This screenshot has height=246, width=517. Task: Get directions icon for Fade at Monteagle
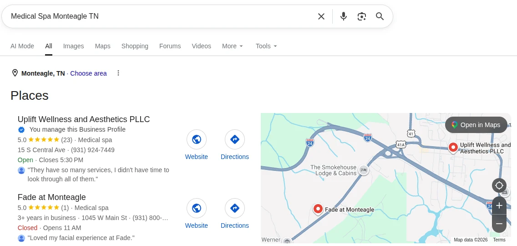pos(235,208)
